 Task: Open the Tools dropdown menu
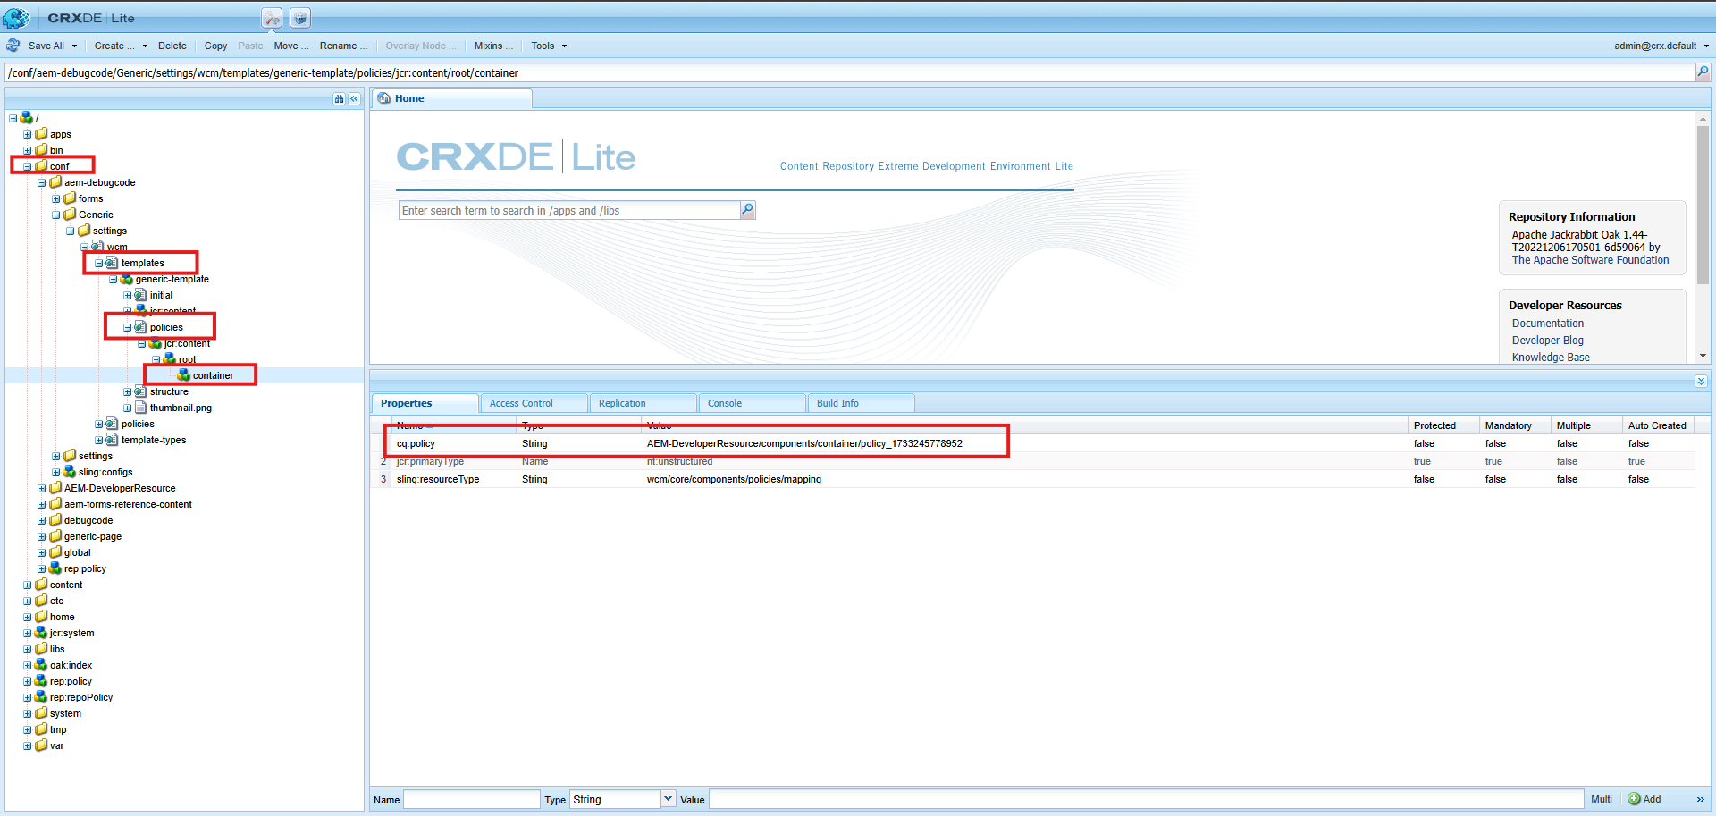click(x=549, y=46)
